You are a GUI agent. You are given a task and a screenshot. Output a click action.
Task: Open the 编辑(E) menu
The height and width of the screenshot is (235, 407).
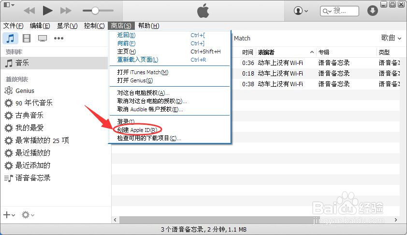(x=40, y=26)
